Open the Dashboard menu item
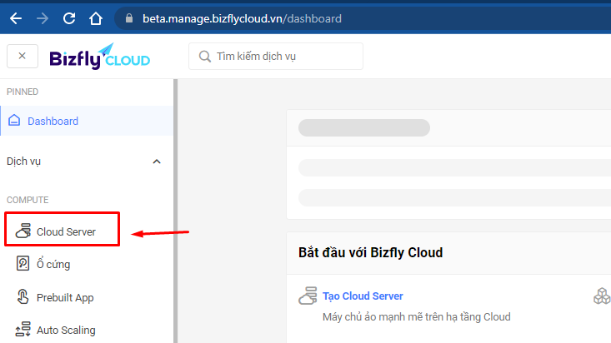Screen dimensions: 611x343 point(87,121)
